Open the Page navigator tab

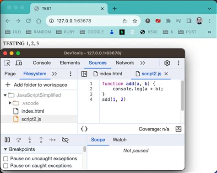pos(10,74)
